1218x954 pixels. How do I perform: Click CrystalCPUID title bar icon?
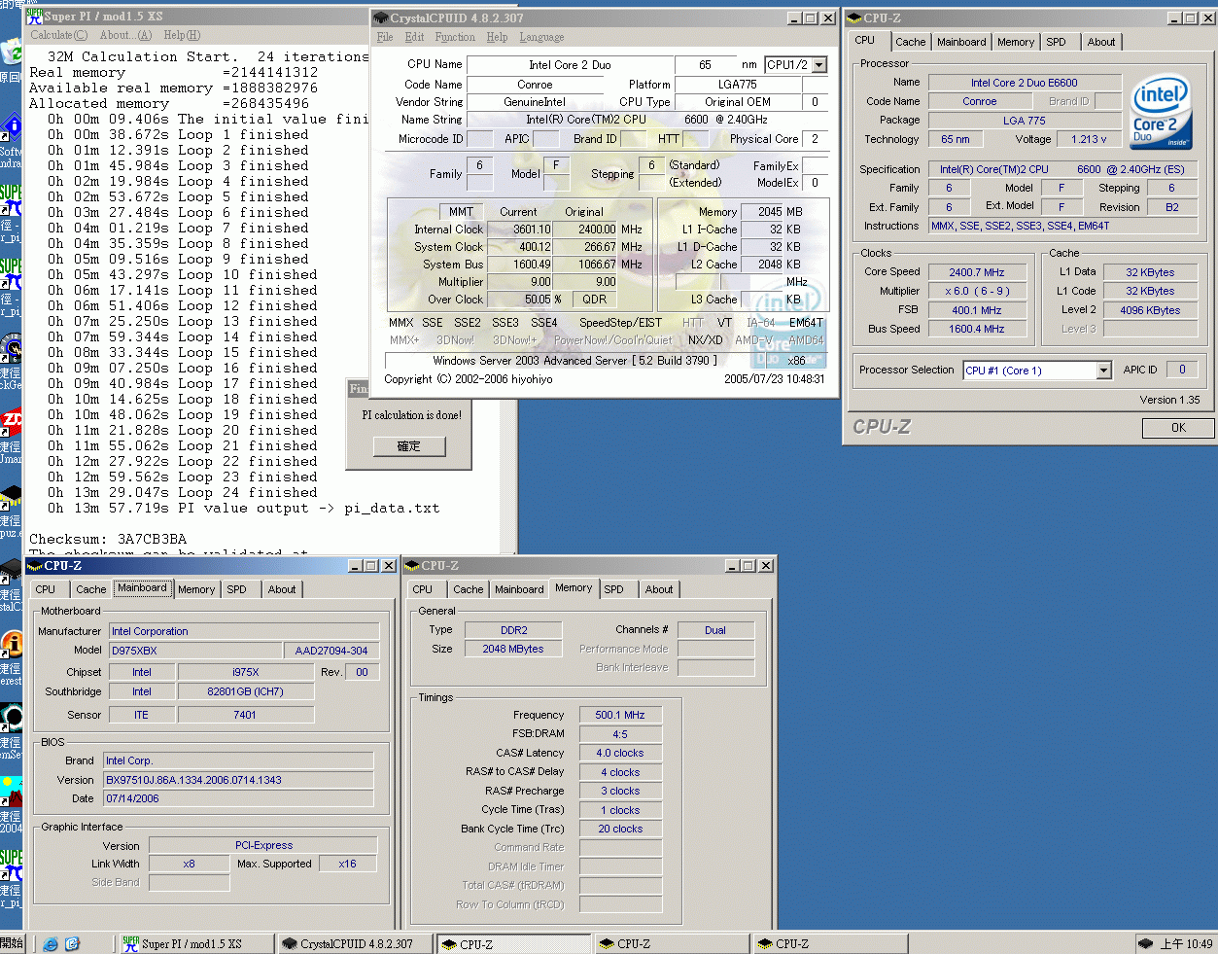coord(381,18)
